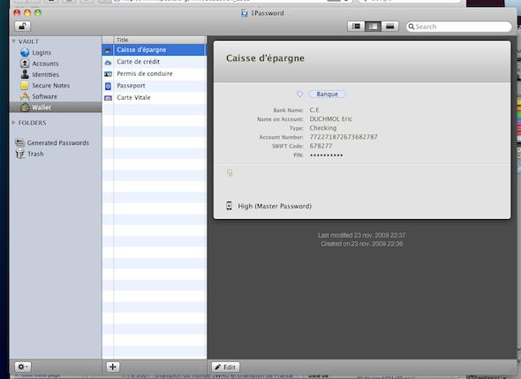Click the unlocked padlock button in toolbar
Screen dimensions: 521x379
(x=23, y=27)
